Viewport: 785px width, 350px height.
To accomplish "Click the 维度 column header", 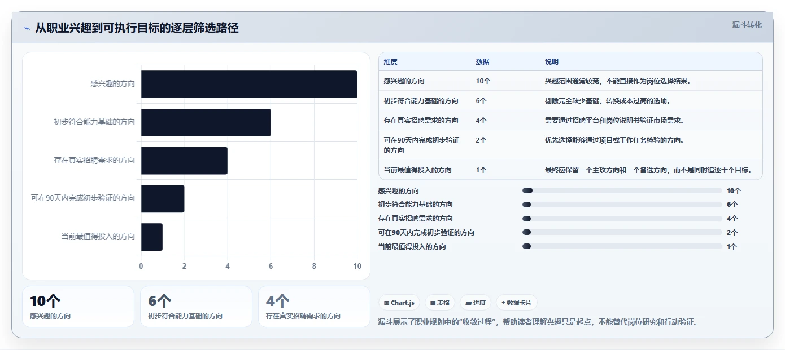I will [x=391, y=62].
